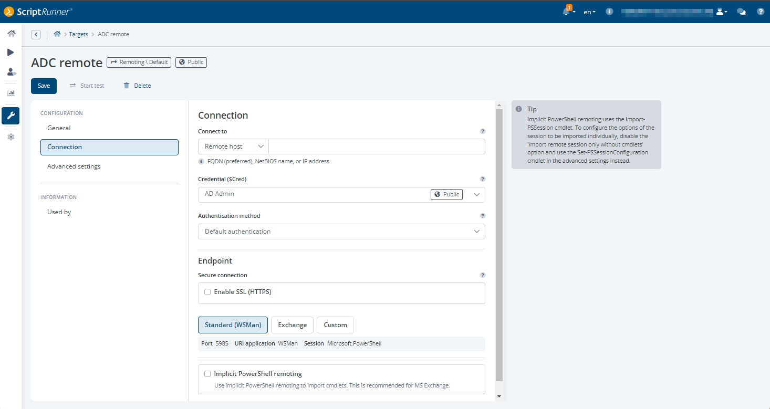
Task: Open the Run play icon in sidebar
Action: coord(11,53)
